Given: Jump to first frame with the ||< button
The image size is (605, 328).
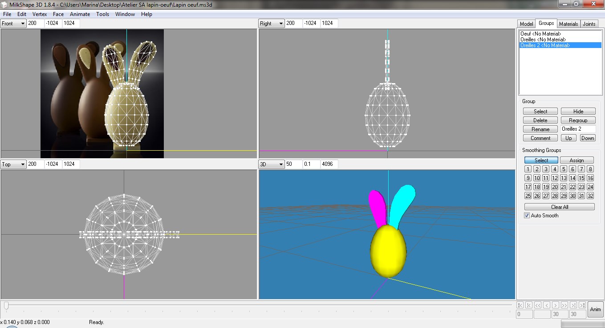Looking at the screenshot, I should tap(520, 305).
